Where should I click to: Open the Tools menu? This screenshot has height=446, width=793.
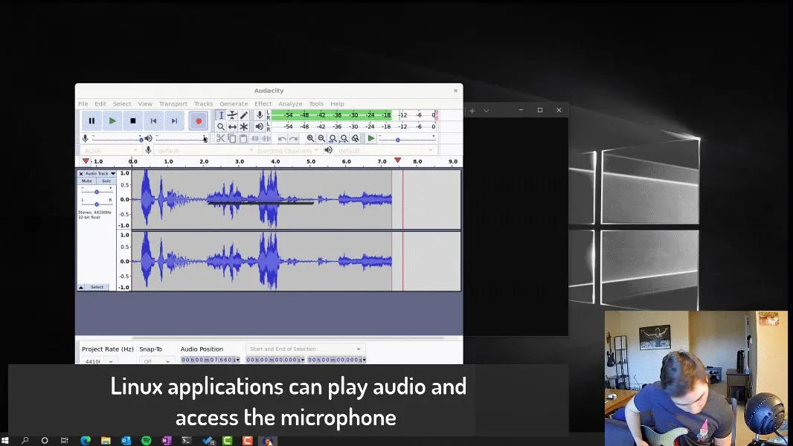[317, 103]
